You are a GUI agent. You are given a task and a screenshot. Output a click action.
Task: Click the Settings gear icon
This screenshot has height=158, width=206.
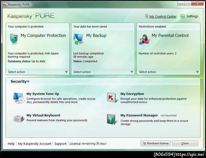coord(183,16)
